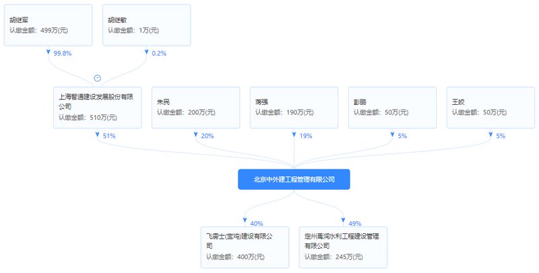Viewport: 539px width, 273px height.
Task: Open the 王皎 shareholder card
Action: [490, 108]
